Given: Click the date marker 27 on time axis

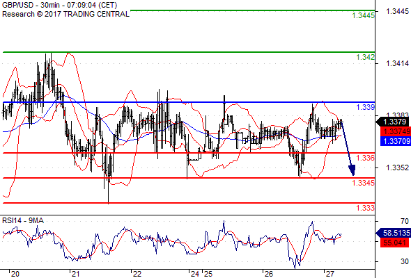Looking at the screenshot, I should tap(329, 274).
